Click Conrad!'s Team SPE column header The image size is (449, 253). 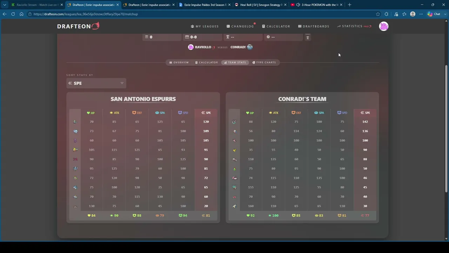point(365,113)
